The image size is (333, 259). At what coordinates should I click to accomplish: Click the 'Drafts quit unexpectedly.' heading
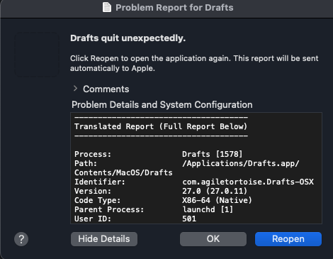tap(128, 38)
